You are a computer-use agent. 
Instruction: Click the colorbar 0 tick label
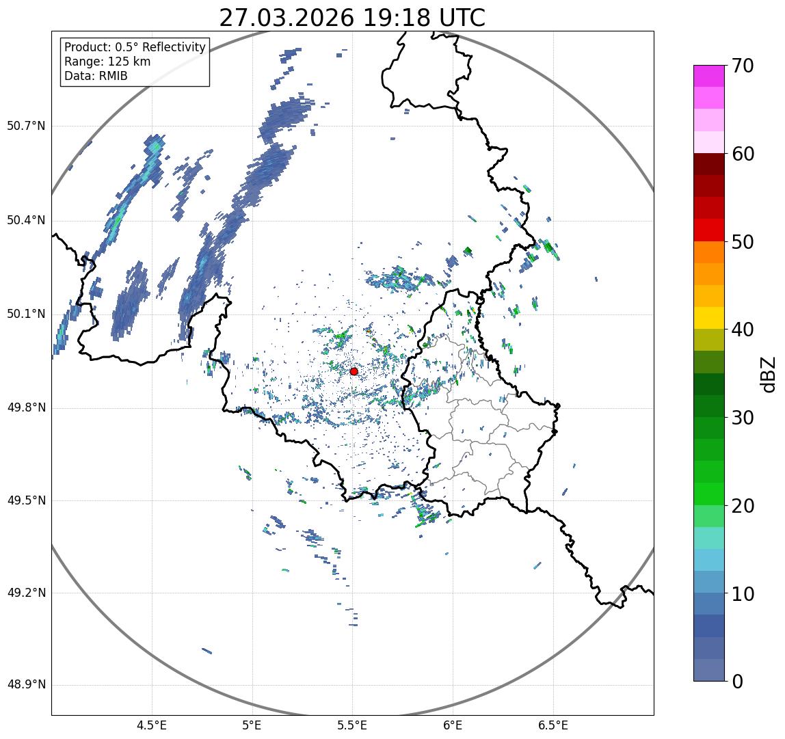tap(737, 682)
